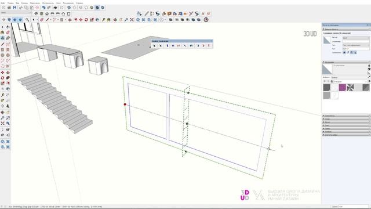Collapse the Entity Info panel header
Viewport: 371px width, 209px height.
click(346, 29)
